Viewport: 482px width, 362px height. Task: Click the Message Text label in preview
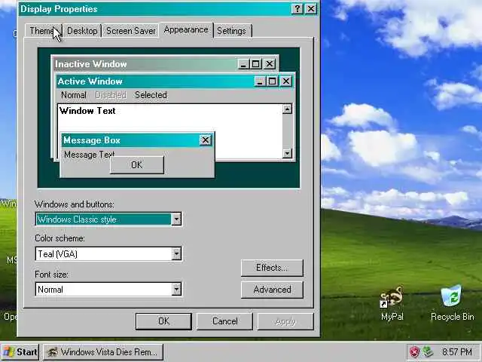89,155
